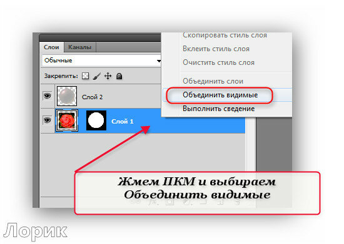Select the rose thumbnail of Слой 1
Viewport: 344px width, 244px height.
(x=67, y=120)
